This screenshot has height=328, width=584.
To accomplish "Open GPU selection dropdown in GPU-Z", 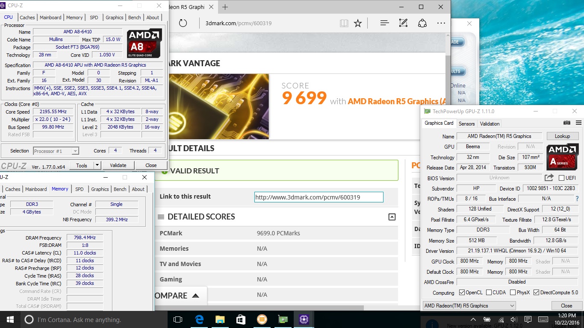I will 469,306.
